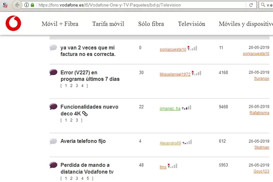Viewport: 273px width, 182px height.
Task: Click speech bubble icon for 'Funcionalidades nuevo deco 4K'
Action: tap(53, 106)
